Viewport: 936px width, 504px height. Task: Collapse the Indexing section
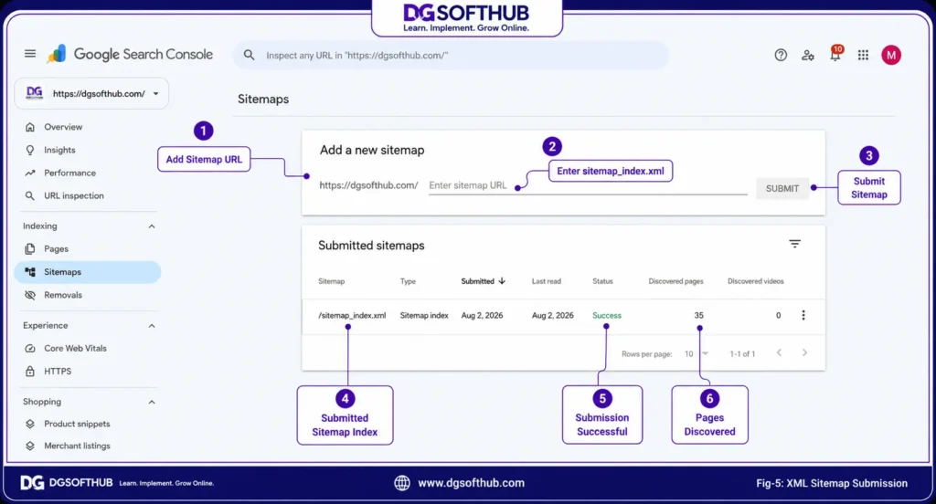[152, 226]
